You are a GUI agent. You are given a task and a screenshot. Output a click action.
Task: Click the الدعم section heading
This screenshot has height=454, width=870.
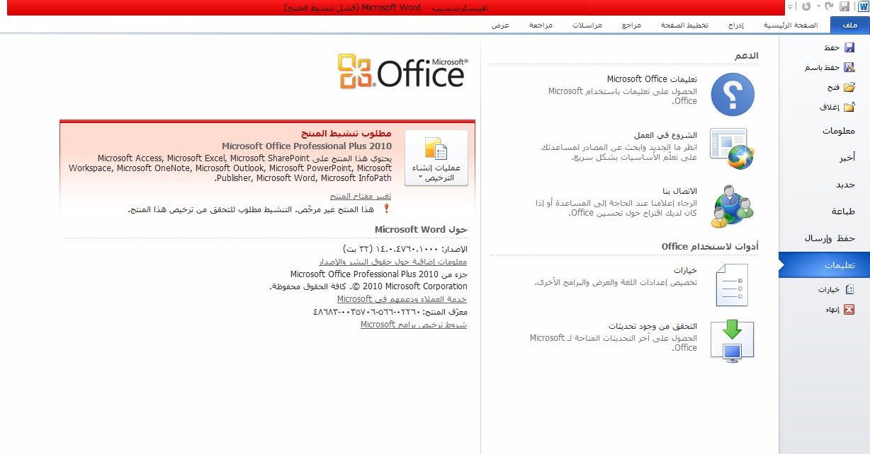pyautogui.click(x=746, y=55)
